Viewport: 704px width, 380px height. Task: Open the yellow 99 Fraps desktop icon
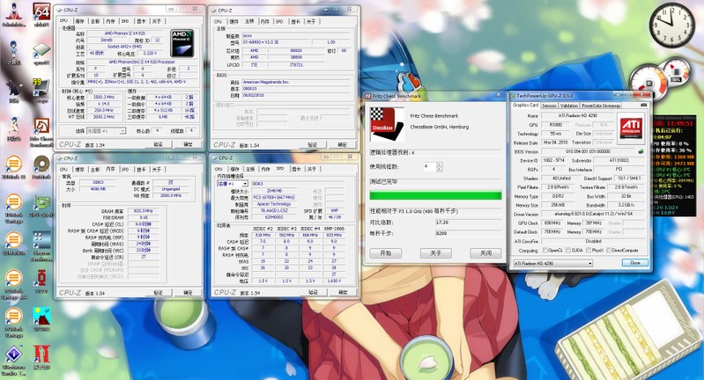(41, 87)
